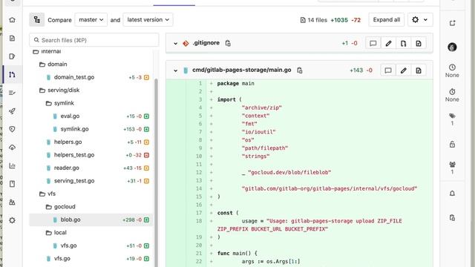Open the Operations sidebar icon
475x267 pixels.
click(x=12, y=148)
